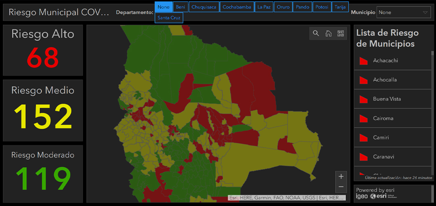Click the igeo logo text
436x206 pixels.
coord(362,197)
